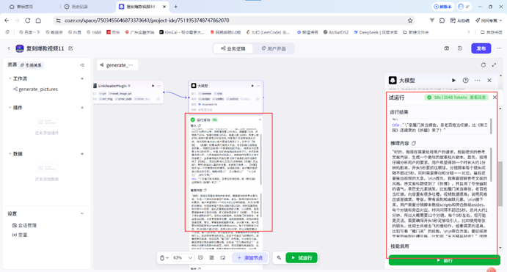Switch to the 业务逻辑 tab
Image resolution: width=507 pixels, height=272 pixels.
coord(233,48)
